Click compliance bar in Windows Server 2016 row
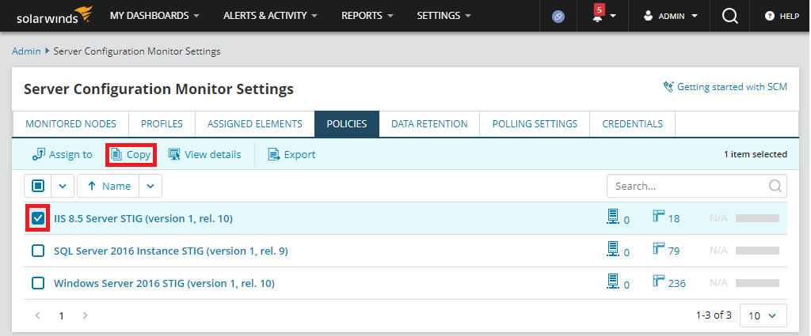811x336 pixels. point(757,283)
